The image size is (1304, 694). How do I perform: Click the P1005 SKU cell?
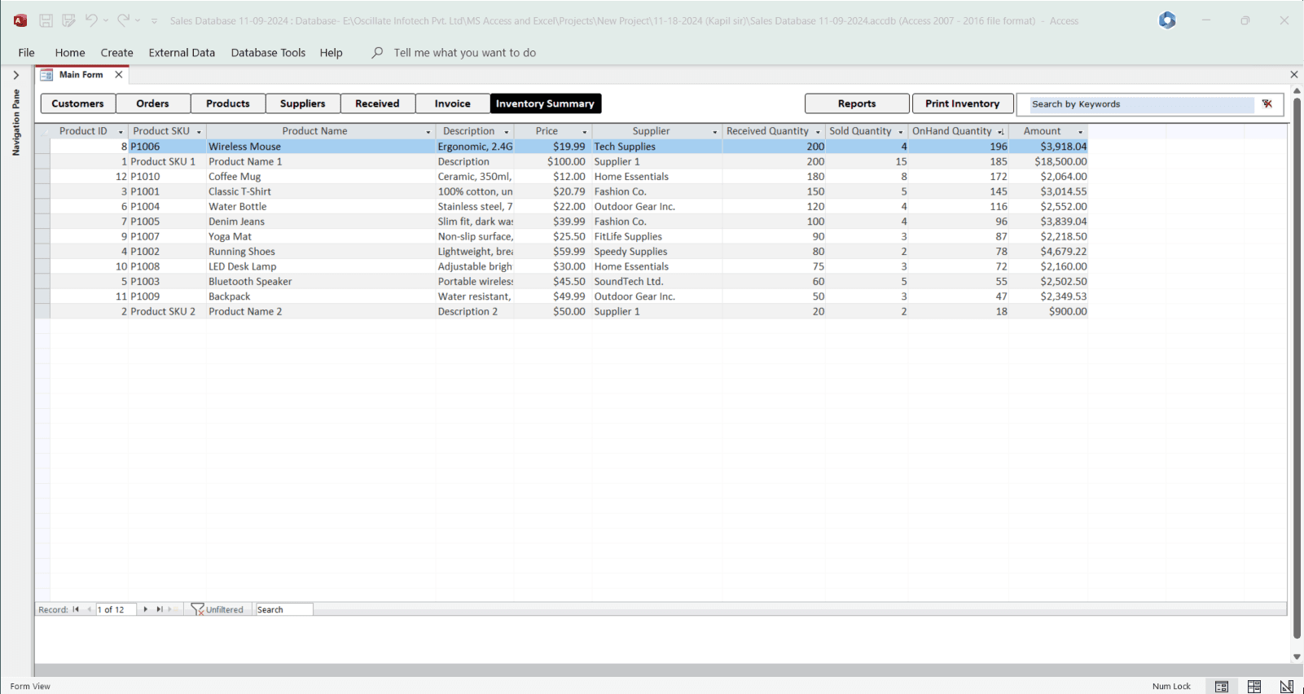167,222
